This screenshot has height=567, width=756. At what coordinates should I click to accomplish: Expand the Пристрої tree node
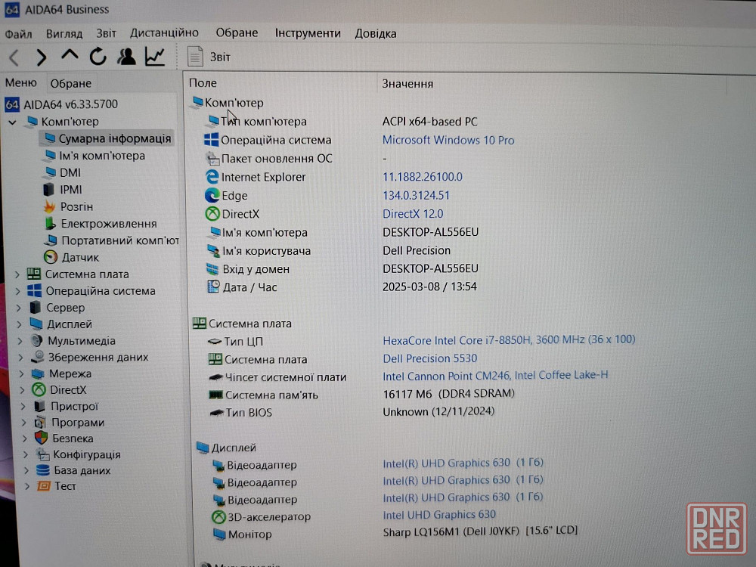coord(23,407)
